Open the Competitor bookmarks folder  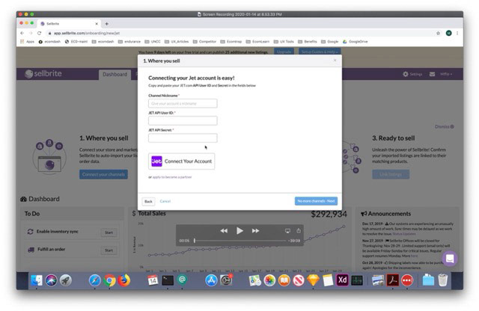[x=204, y=42]
